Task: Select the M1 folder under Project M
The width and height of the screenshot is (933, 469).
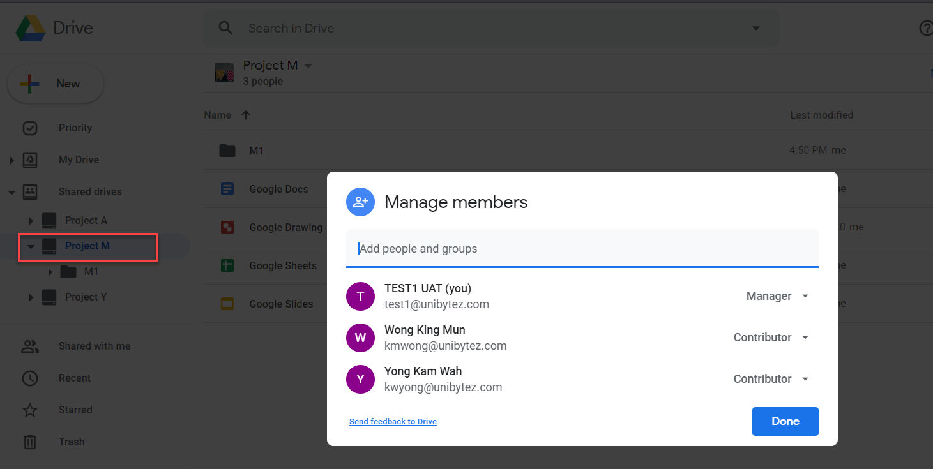Action: (91, 271)
